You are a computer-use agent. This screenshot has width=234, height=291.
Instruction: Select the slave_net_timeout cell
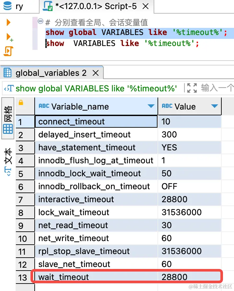[x=96, y=264]
